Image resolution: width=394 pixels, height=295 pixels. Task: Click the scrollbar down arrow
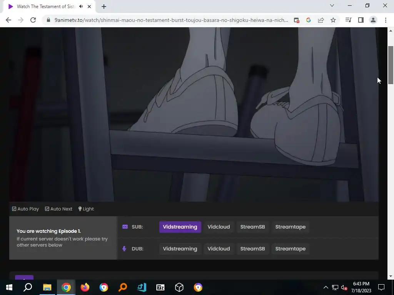click(x=391, y=277)
